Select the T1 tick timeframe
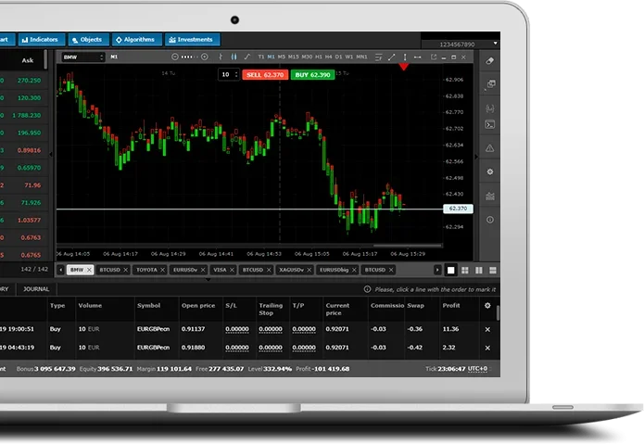This screenshot has height=444, width=644. [x=261, y=57]
